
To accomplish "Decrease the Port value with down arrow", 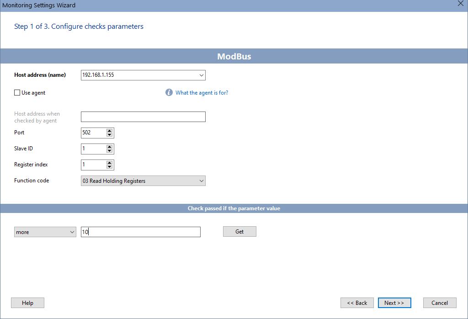I will 110,135.
